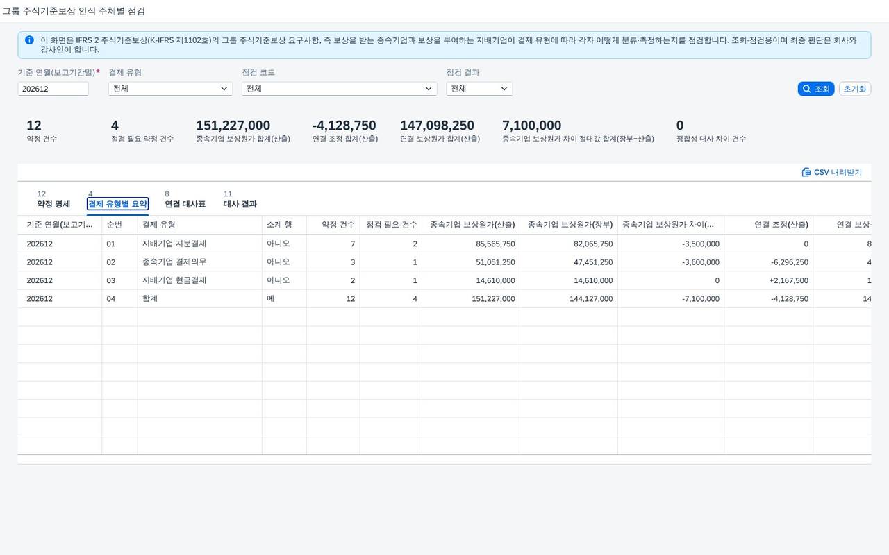The width and height of the screenshot is (889, 555).
Task: Click the CSV download icon
Action: 806,172
